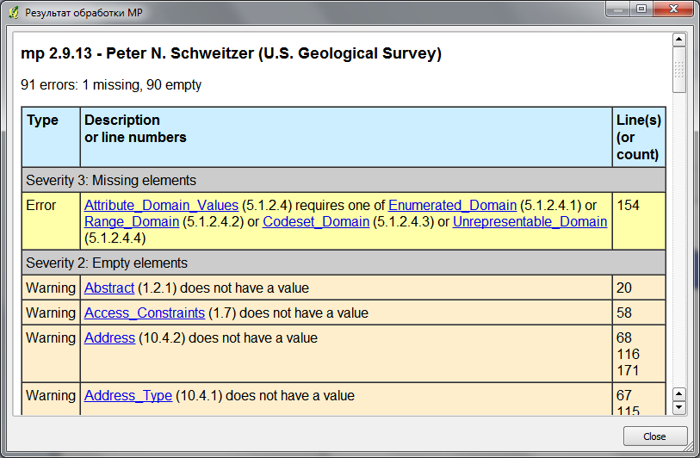Click the 'Severity 2: Empty elements' row

(x=344, y=263)
